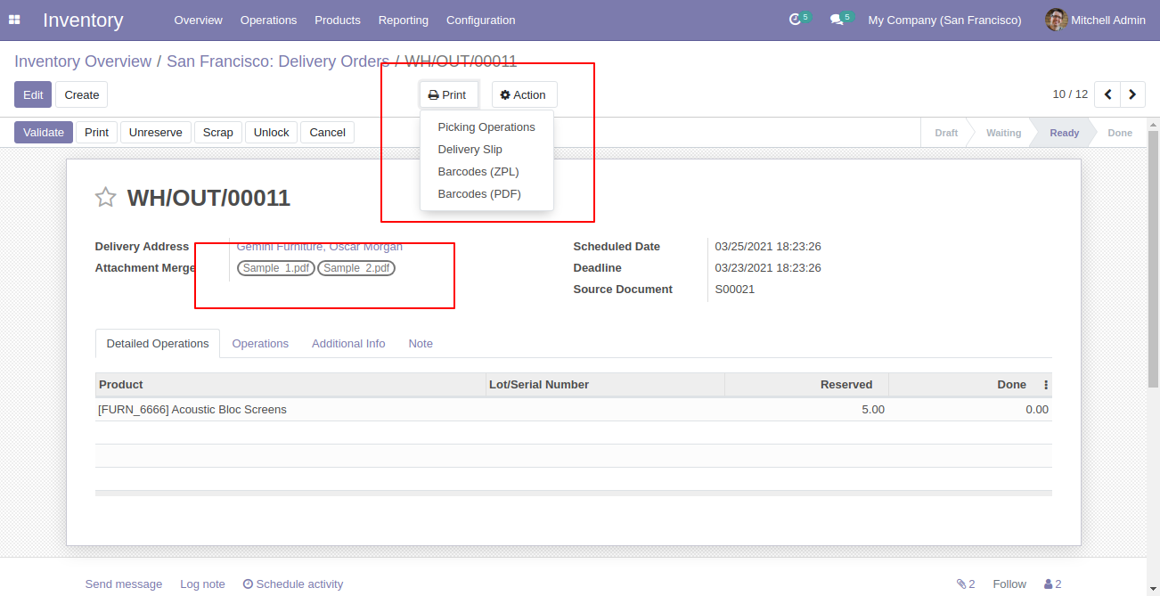Open Gemini Furniture, Oscar Morgan link
The width and height of the screenshot is (1160, 596).
coord(319,247)
